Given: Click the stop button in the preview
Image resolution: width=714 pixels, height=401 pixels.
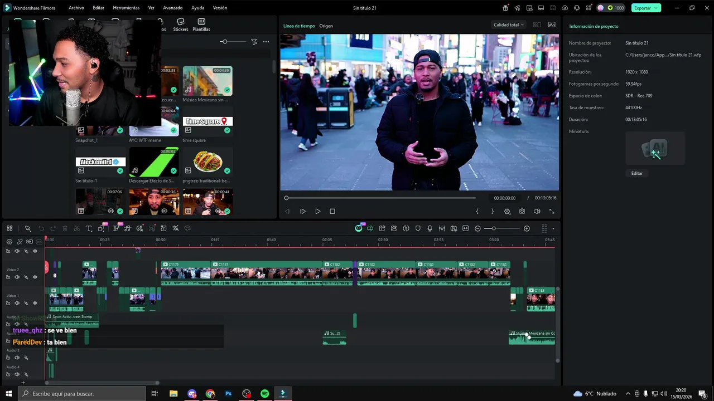Looking at the screenshot, I should pyautogui.click(x=332, y=211).
